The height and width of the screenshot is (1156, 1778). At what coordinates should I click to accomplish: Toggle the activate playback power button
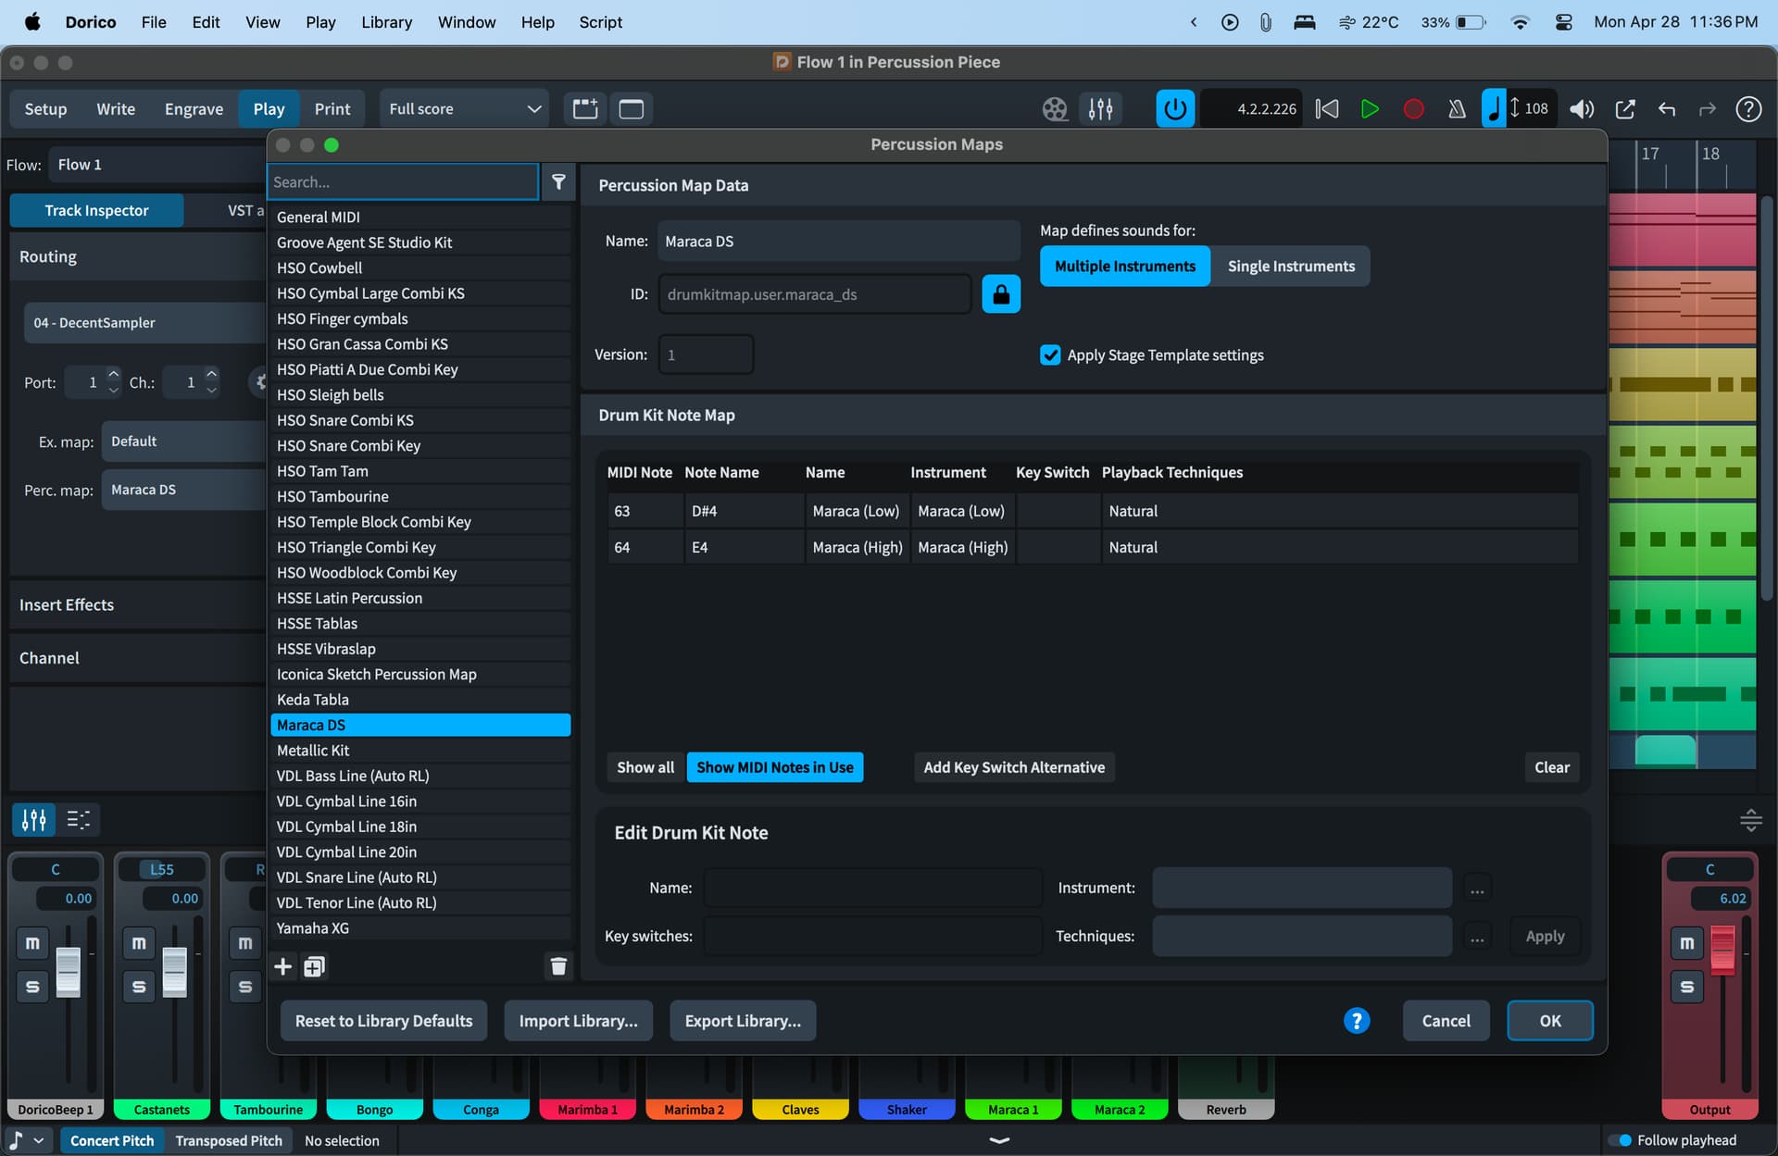point(1175,109)
